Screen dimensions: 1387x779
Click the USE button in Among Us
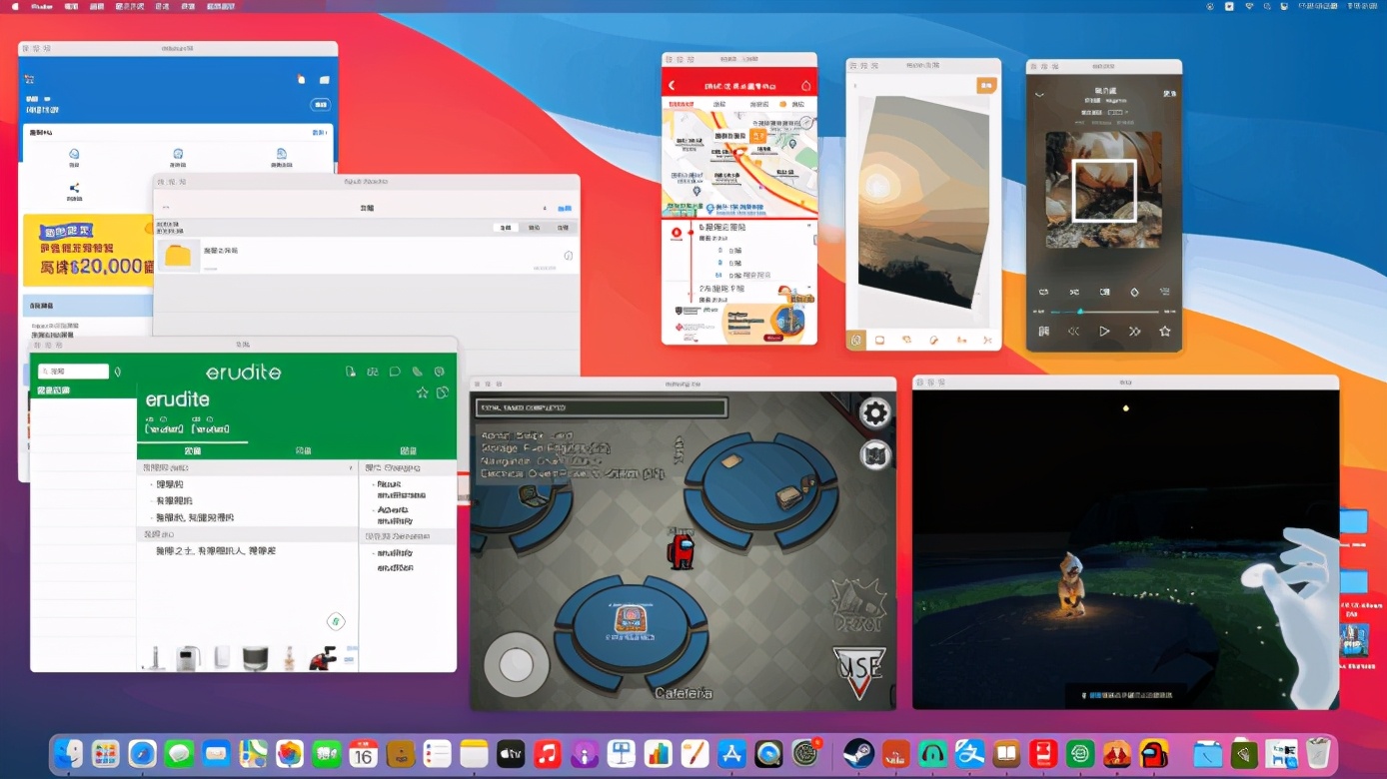click(x=857, y=671)
